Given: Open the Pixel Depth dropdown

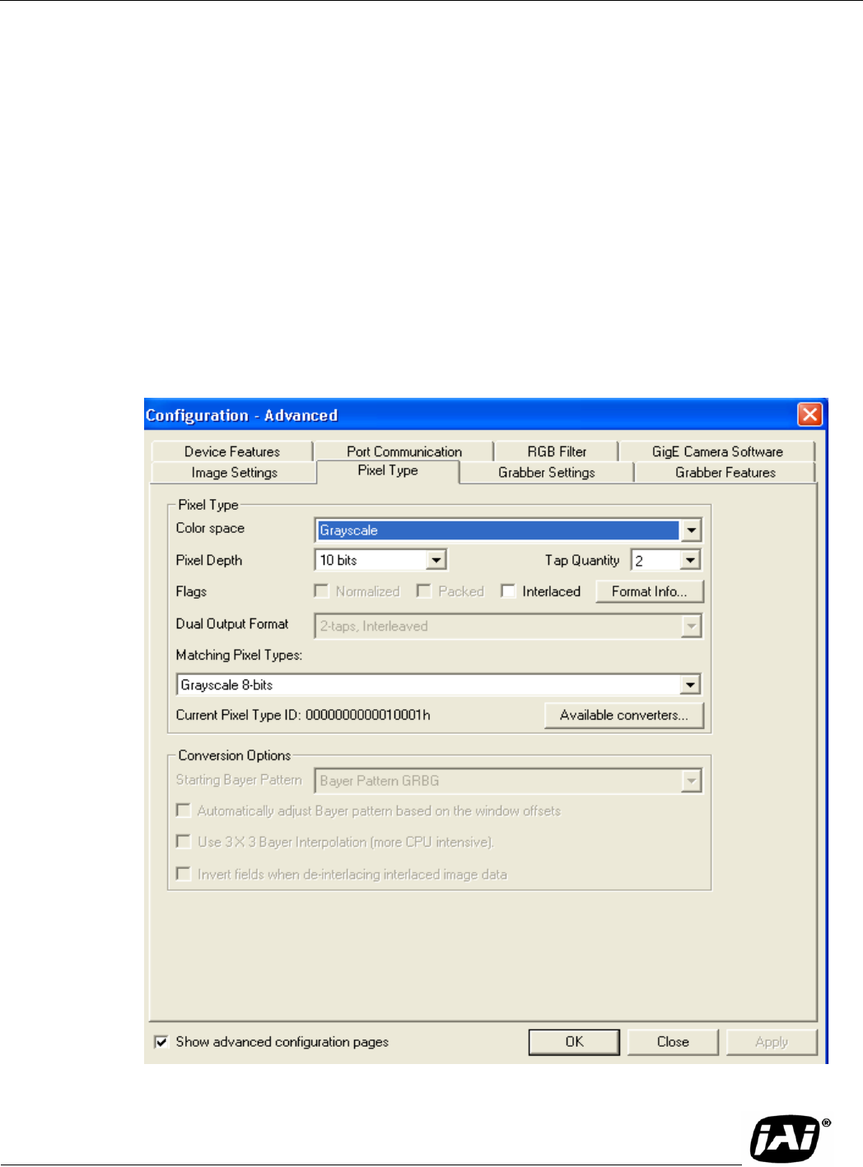Looking at the screenshot, I should (x=436, y=560).
